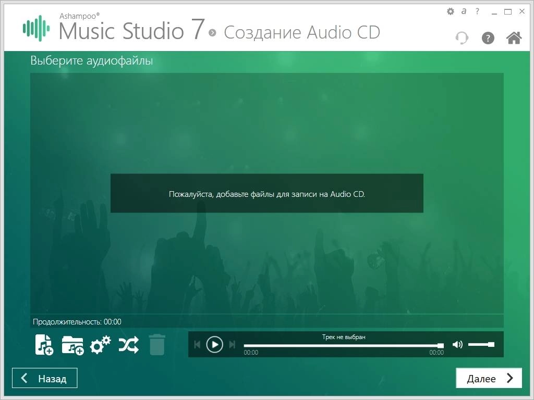Click the playback position seek bar
Image resolution: width=534 pixels, height=400 pixels.
tap(344, 346)
